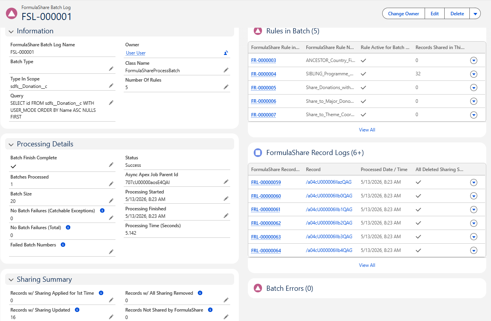Click the Rules in Batch list icon
491x321 pixels.
258,31
